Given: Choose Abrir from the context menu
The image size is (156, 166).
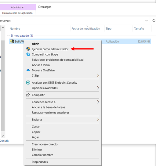Looking at the screenshot, I should pyautogui.click(x=35, y=44).
